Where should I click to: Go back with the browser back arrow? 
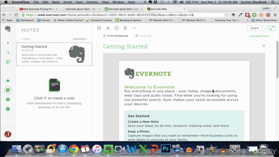[4, 15]
